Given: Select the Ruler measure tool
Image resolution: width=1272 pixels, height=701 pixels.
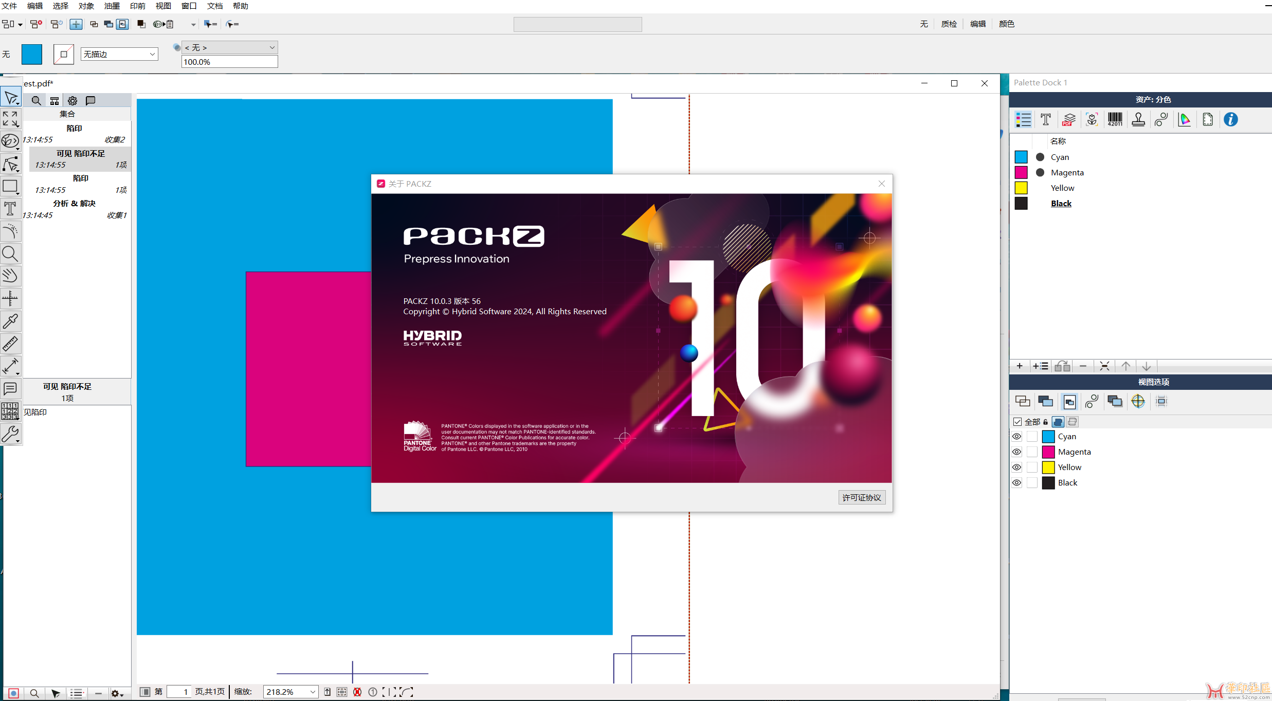Looking at the screenshot, I should (10, 344).
